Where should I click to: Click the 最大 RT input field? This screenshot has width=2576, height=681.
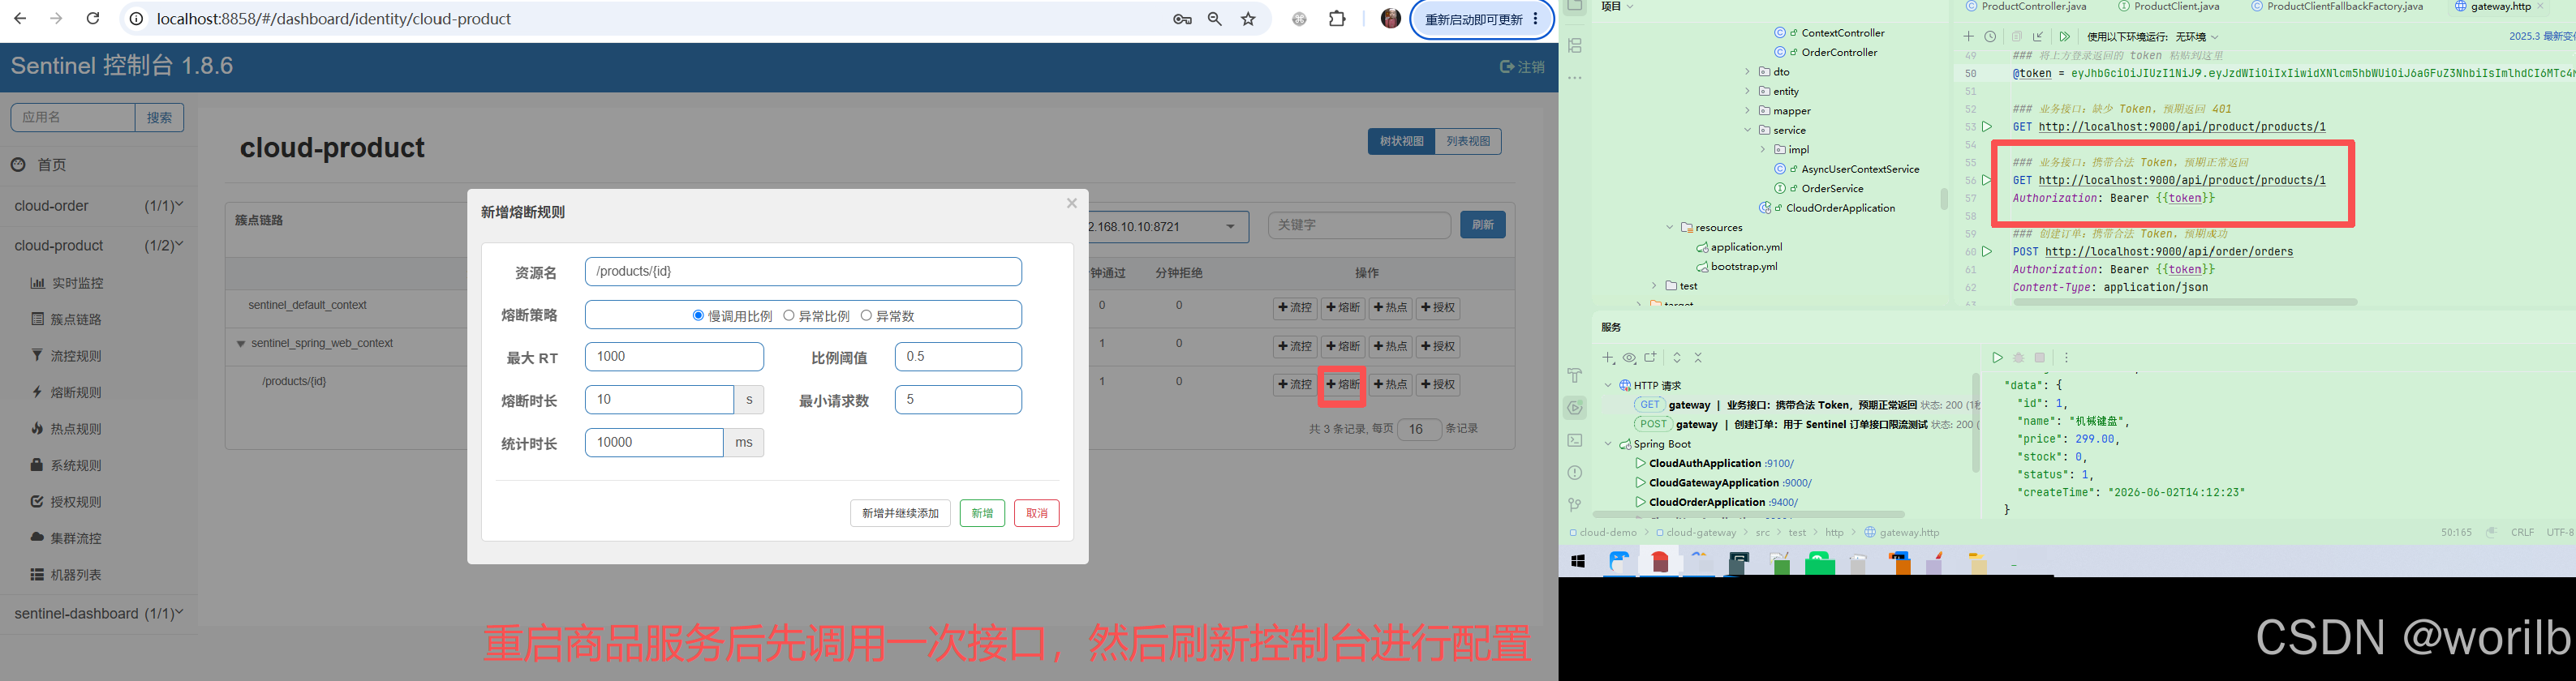click(674, 357)
